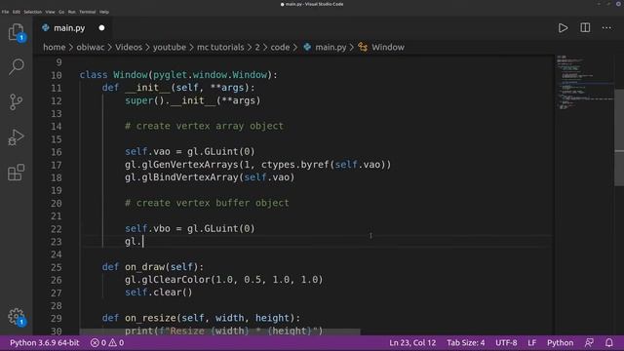Click the code breadcrumb segment

coord(280,47)
